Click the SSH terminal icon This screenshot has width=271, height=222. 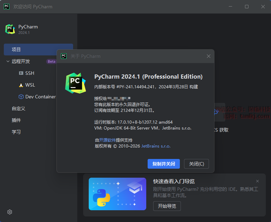pyautogui.click(x=21, y=73)
